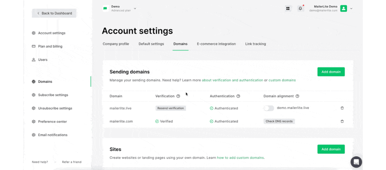The width and height of the screenshot is (386, 170).
Task: Click the Authenticated checkmark for mailerlite.com
Action: click(211, 121)
